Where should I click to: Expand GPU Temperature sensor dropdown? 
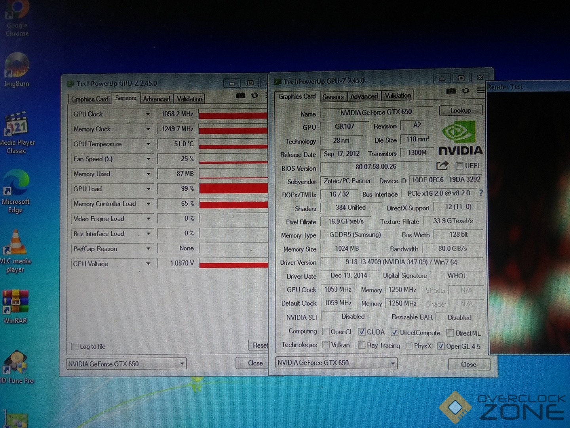(148, 144)
